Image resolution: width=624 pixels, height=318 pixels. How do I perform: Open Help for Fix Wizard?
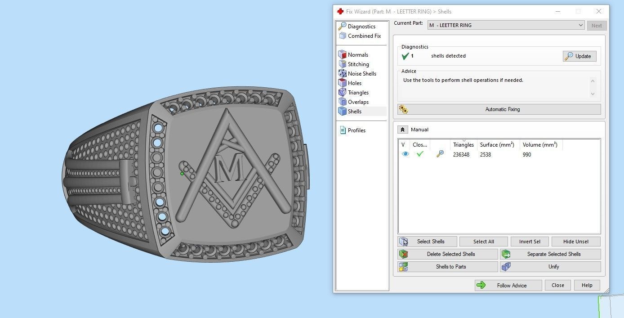coord(587,285)
